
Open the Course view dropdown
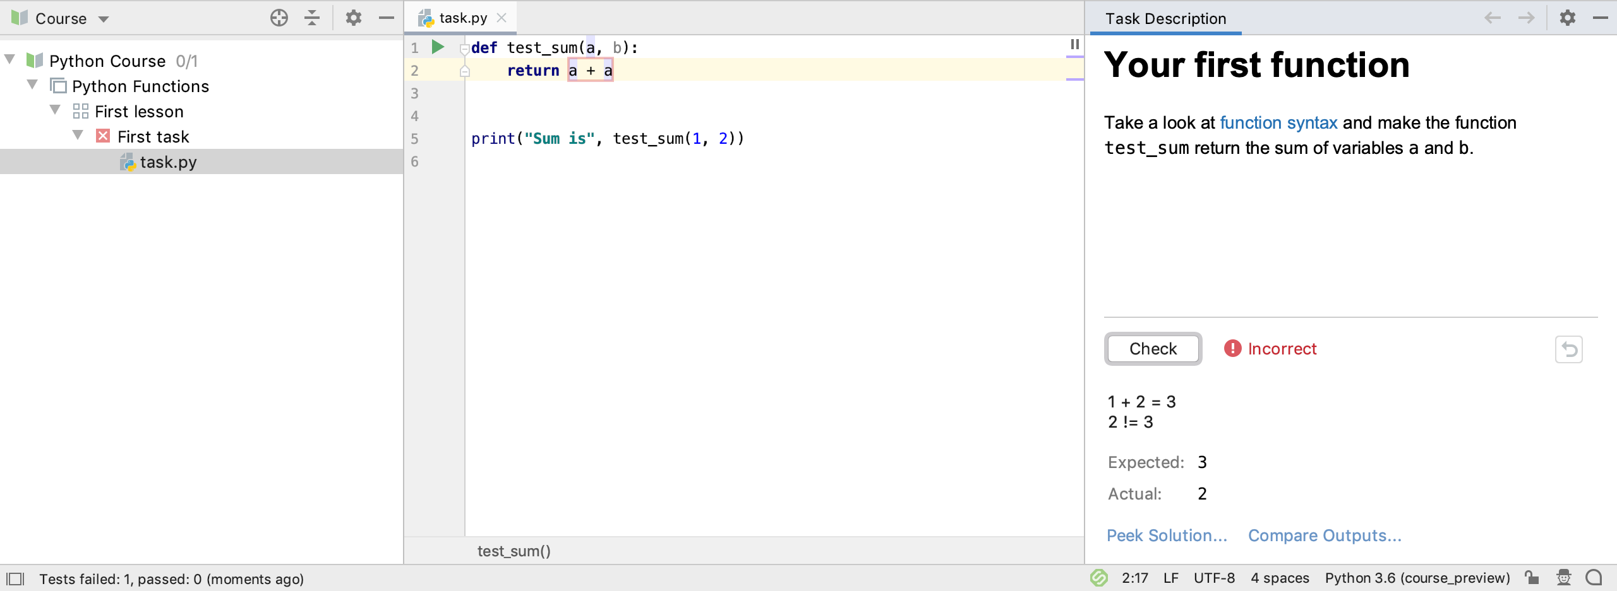point(104,19)
